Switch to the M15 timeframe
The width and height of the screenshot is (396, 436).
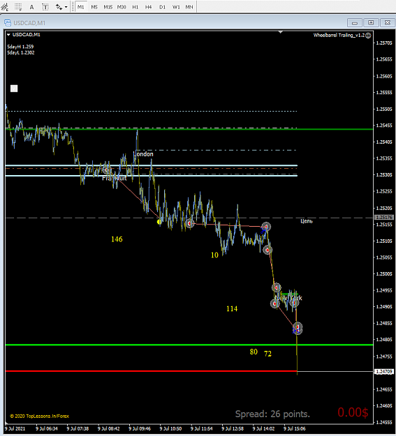(x=108, y=7)
